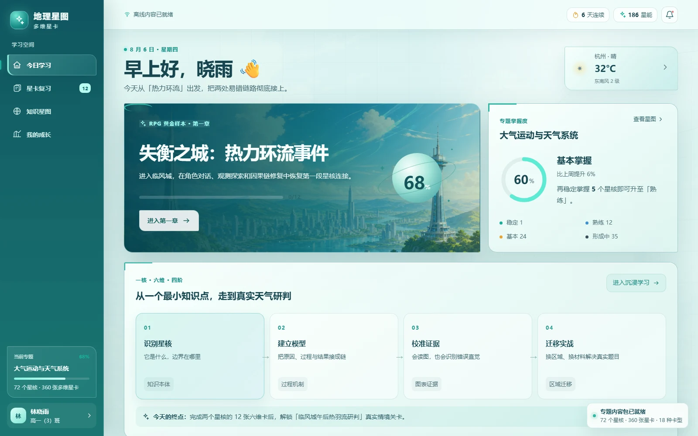Click the chapter progress bar in banner

[x=211, y=197]
